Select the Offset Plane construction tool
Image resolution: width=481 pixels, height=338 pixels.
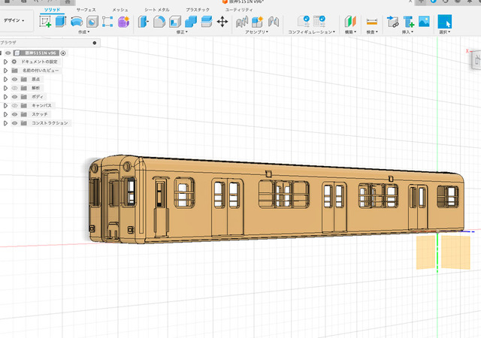(350, 22)
